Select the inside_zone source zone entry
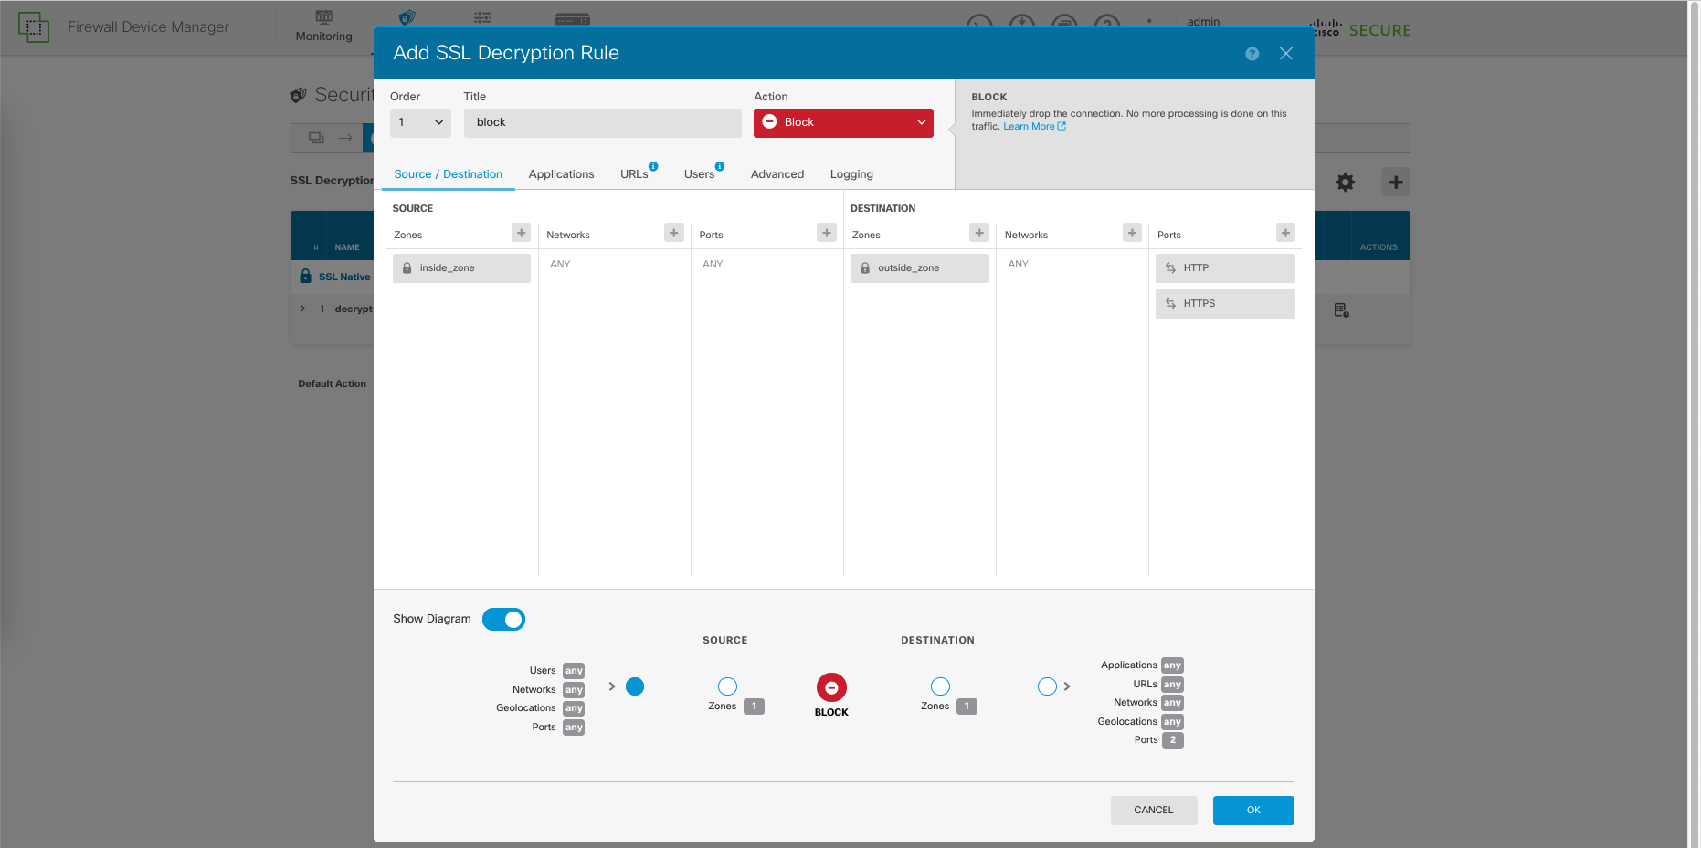The image size is (1701, 848). click(x=461, y=268)
